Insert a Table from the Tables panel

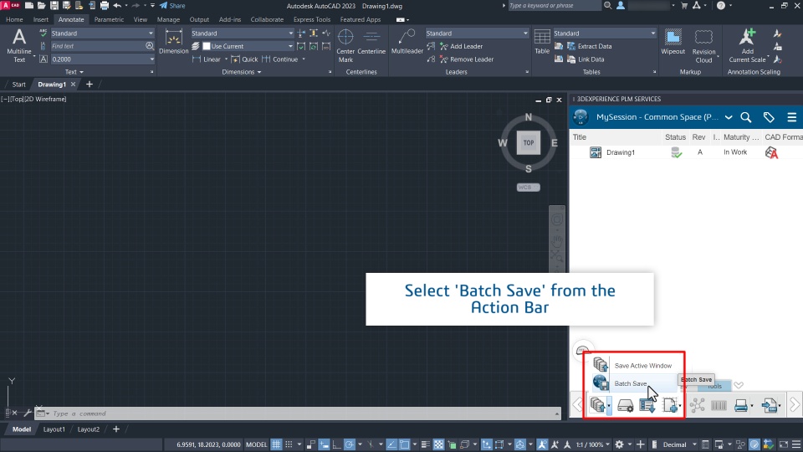542,42
